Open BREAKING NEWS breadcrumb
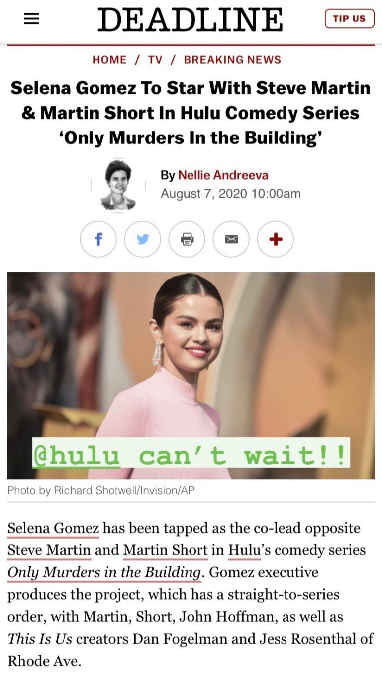 point(232,60)
